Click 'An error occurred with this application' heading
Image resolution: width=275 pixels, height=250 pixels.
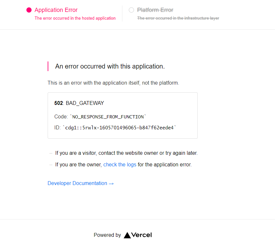pos(110,66)
